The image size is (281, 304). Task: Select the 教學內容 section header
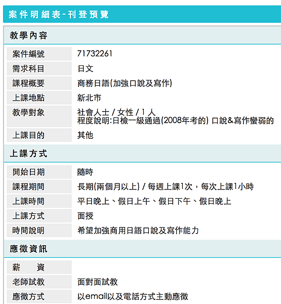(x=28, y=35)
